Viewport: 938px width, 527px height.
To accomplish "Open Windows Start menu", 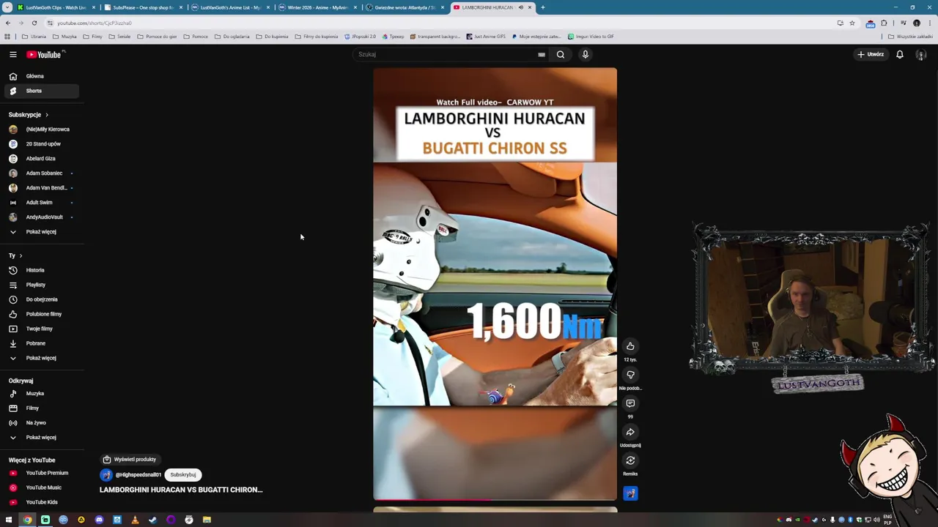I will 9,520.
